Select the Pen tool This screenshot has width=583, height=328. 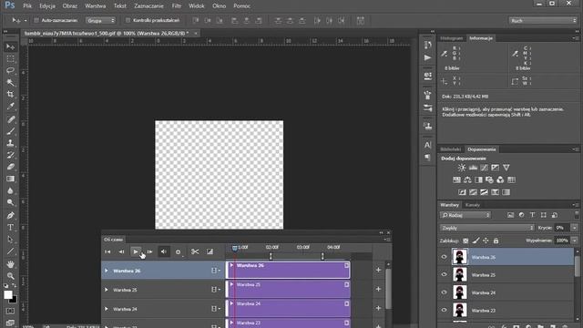coord(10,215)
